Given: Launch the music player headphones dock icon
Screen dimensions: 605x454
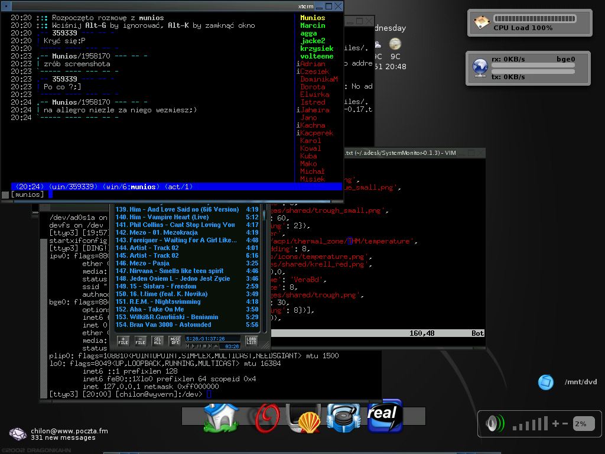Looking at the screenshot, I should [344, 419].
